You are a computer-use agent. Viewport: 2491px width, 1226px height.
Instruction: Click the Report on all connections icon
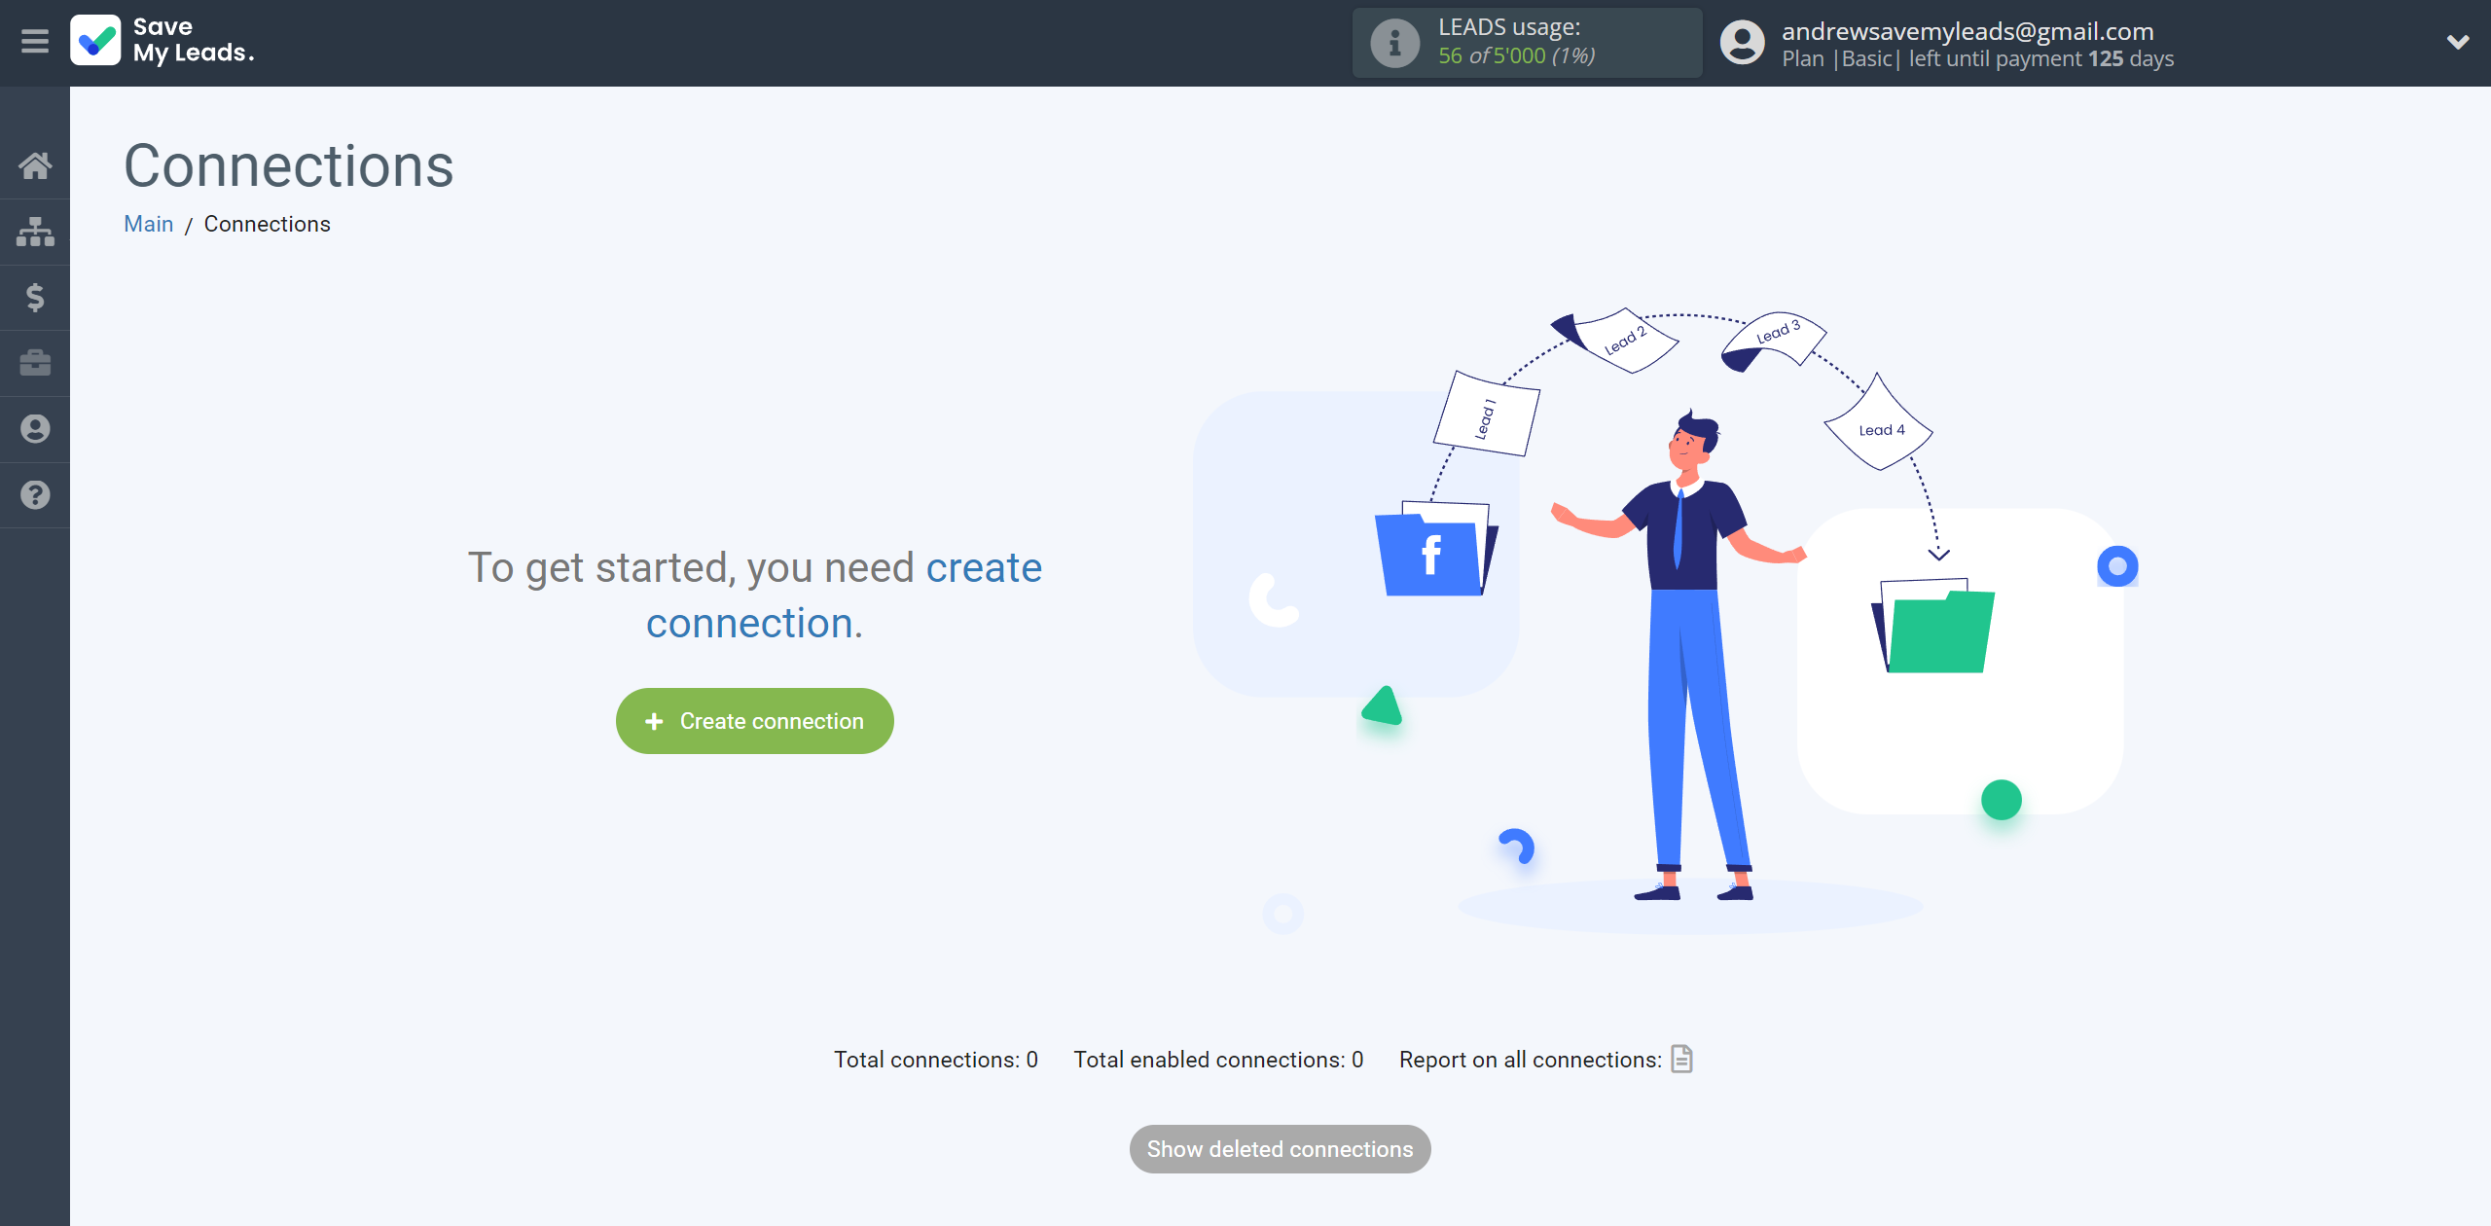point(1684,1060)
